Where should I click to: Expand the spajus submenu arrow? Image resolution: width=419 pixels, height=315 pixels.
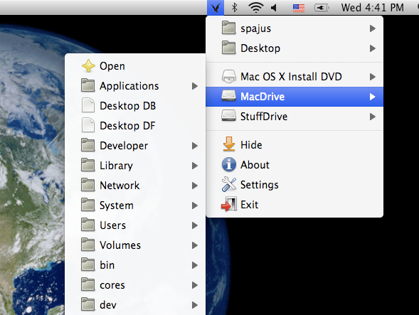click(x=373, y=28)
